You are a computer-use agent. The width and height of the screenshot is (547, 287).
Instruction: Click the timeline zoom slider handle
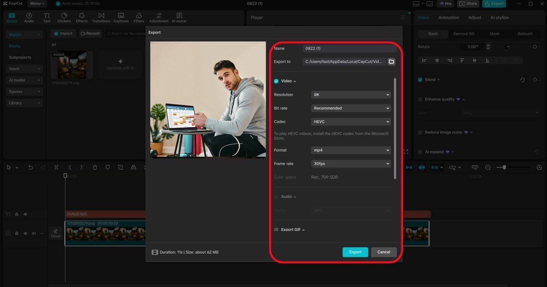[504, 168]
